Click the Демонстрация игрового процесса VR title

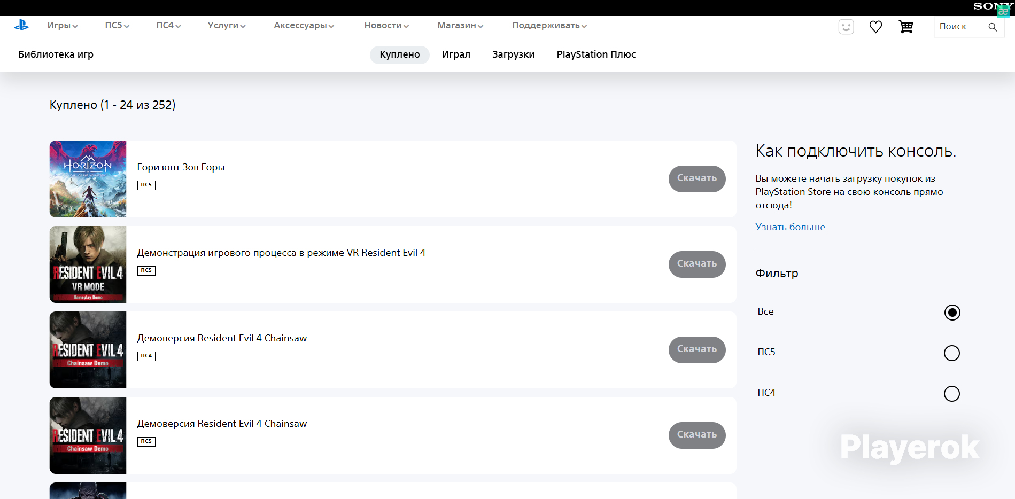click(x=281, y=253)
